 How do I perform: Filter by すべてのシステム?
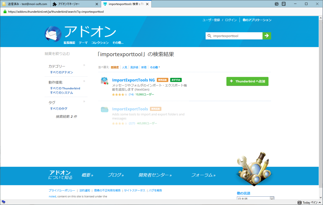point(61,93)
